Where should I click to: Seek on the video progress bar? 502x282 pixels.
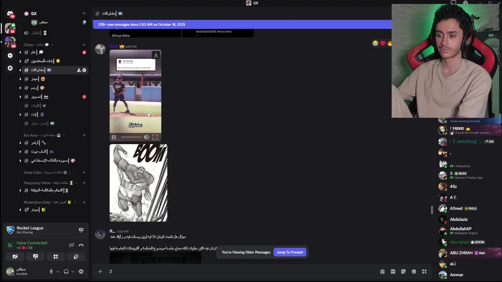pyautogui.click(x=131, y=137)
